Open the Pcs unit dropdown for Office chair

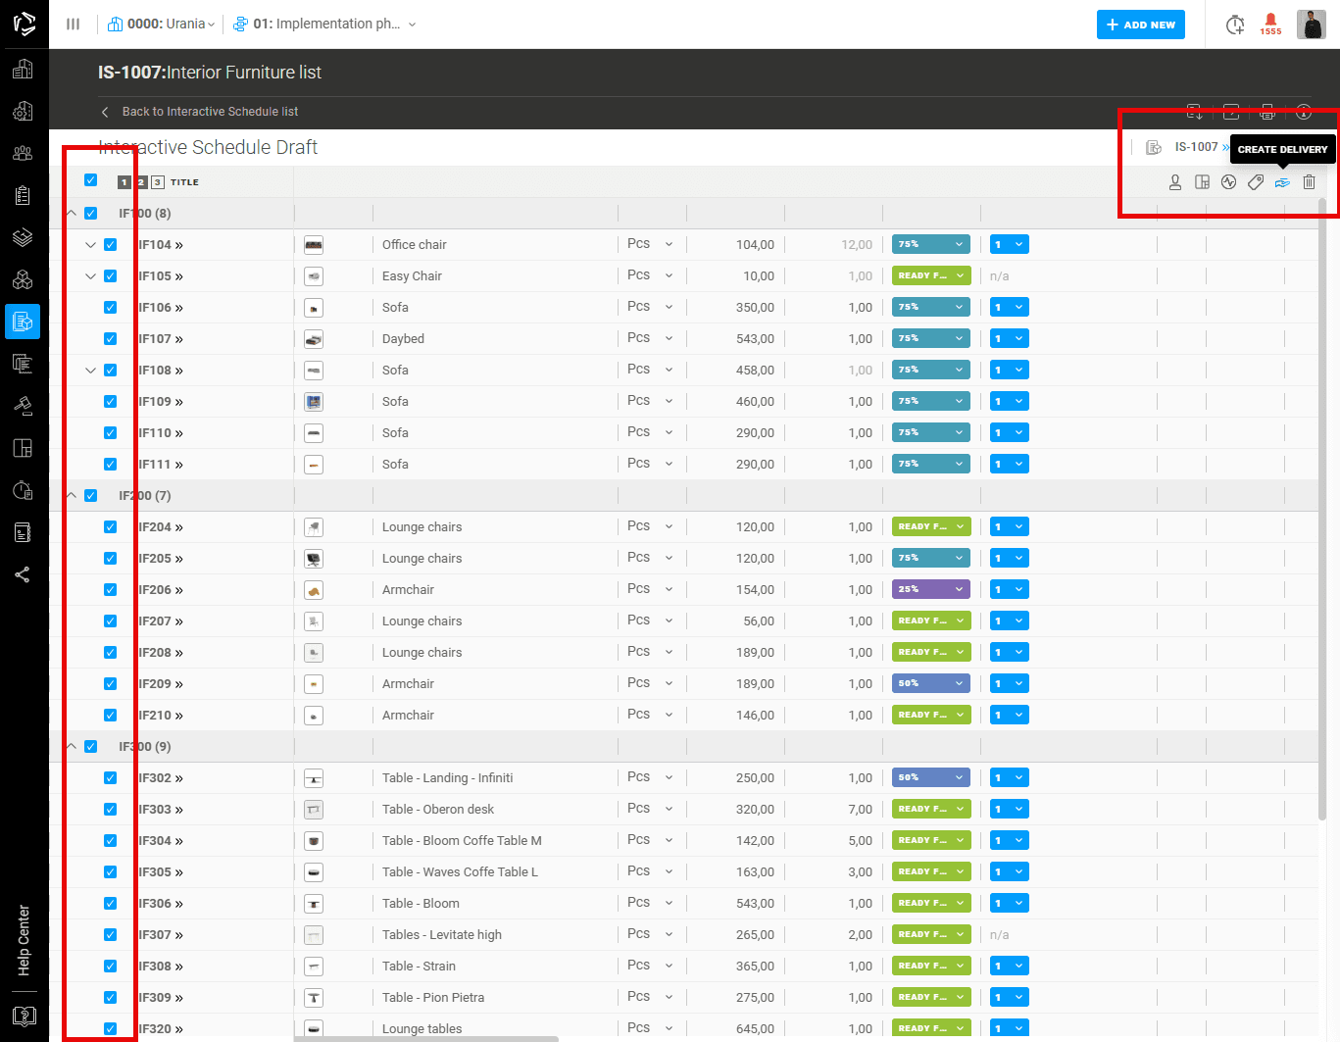coord(651,244)
